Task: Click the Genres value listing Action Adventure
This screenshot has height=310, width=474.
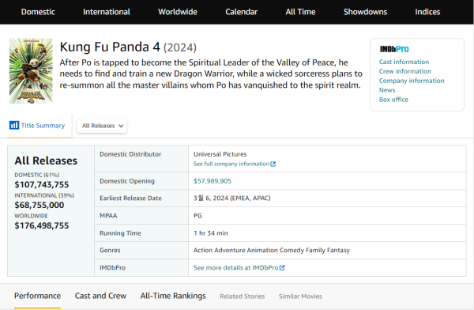Action: pos(272,250)
